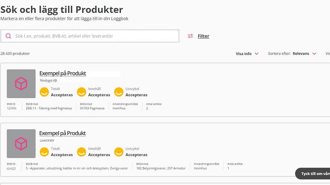Open the Filter link

pos(203,36)
